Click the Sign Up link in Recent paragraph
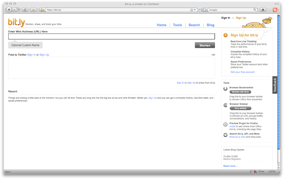Viewport: 284px width, 179px height. click(x=152, y=98)
